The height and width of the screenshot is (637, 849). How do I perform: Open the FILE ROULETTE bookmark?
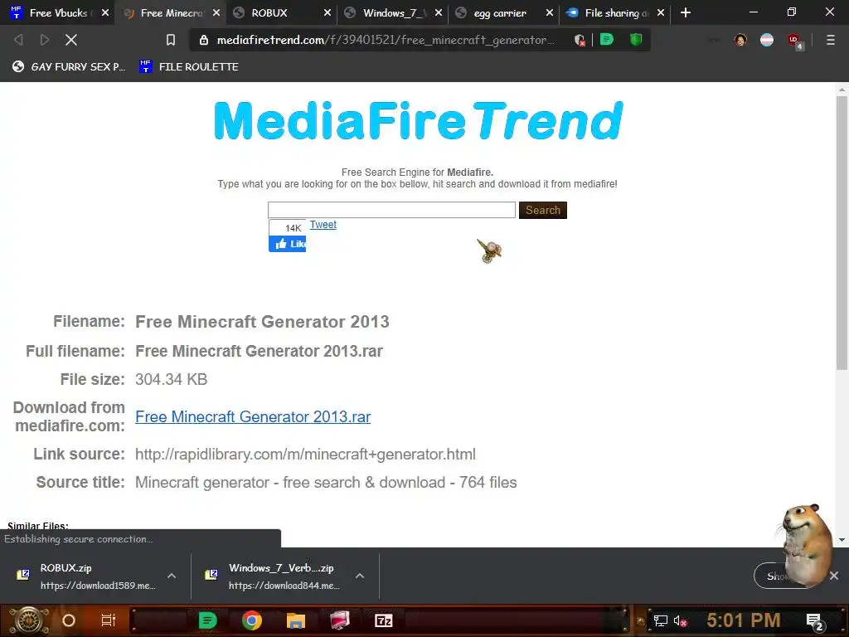[188, 66]
